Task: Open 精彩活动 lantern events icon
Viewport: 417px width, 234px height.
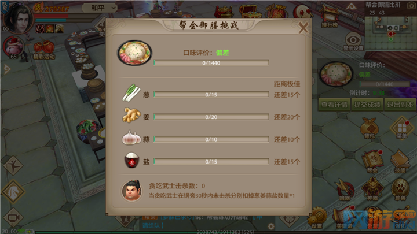Action: 44,50
